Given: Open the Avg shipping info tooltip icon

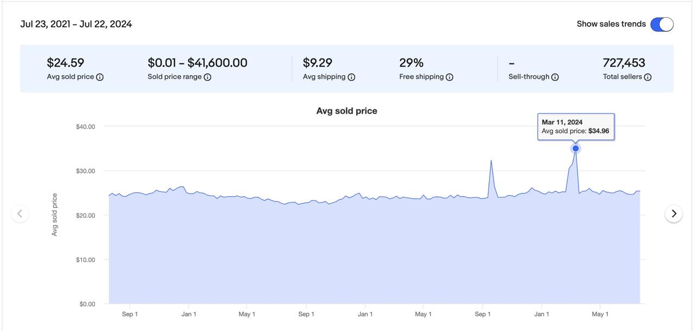Looking at the screenshot, I should tap(351, 77).
